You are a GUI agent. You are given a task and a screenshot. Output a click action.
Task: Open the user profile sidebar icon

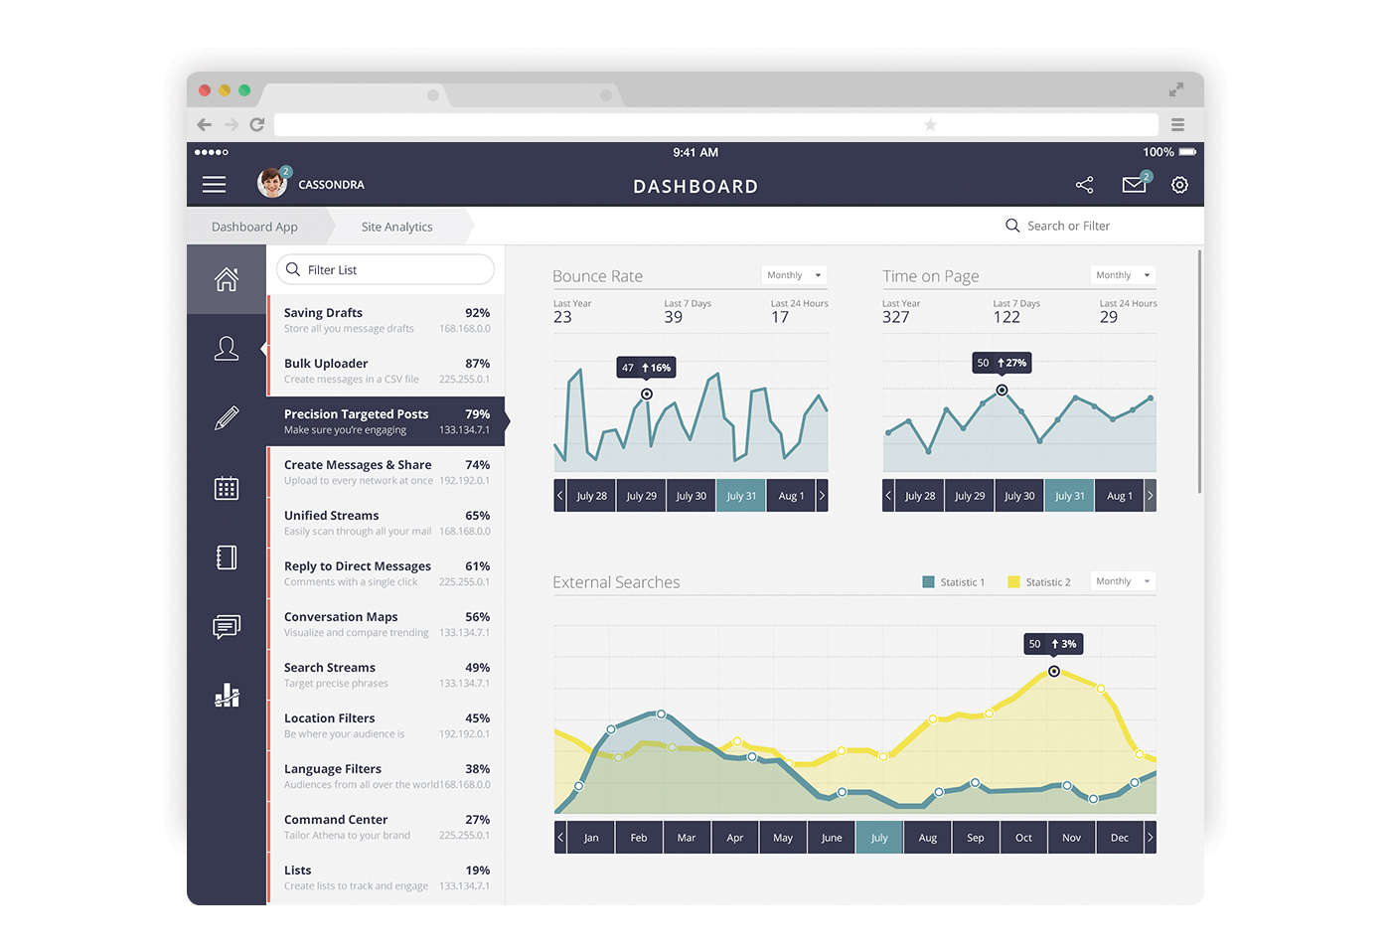coord(227,349)
